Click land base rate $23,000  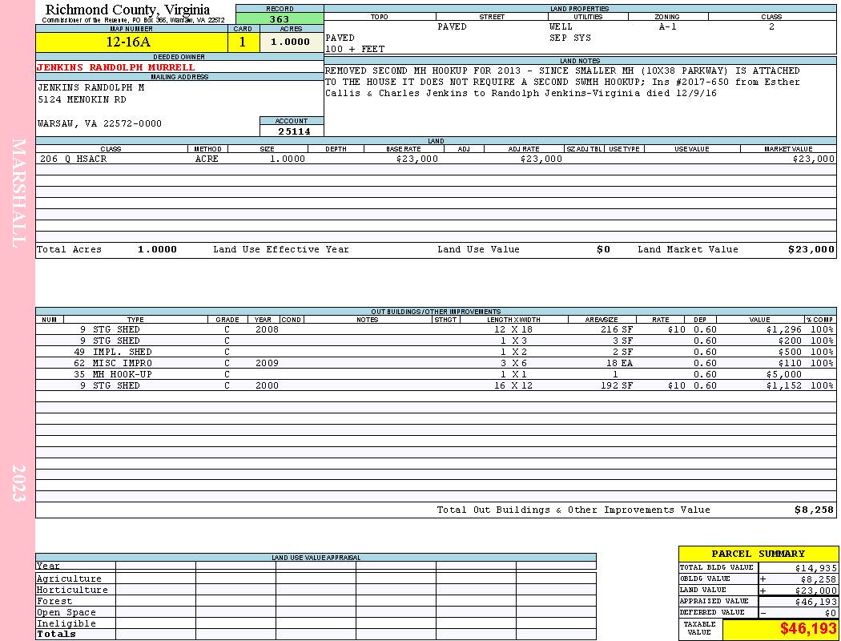point(417,159)
